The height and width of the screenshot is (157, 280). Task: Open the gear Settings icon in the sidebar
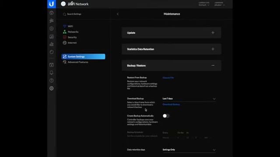click(x=52, y=88)
